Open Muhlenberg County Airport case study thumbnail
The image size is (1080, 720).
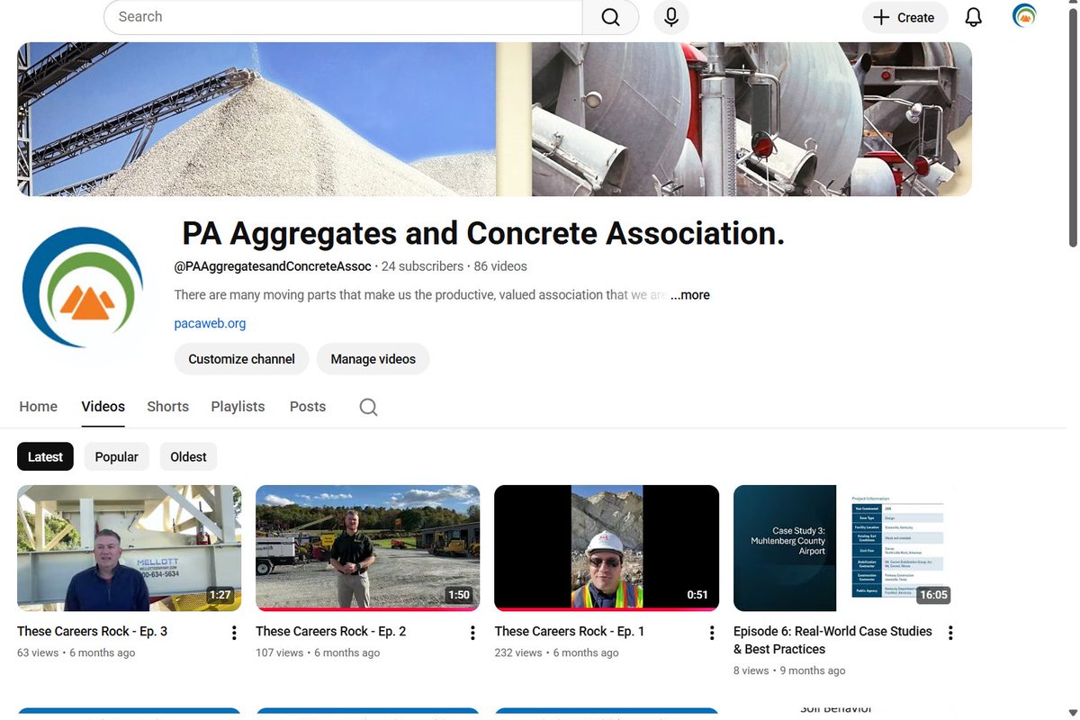[846, 548]
